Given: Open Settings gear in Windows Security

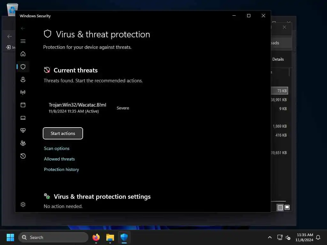Looking at the screenshot, I should (23, 204).
